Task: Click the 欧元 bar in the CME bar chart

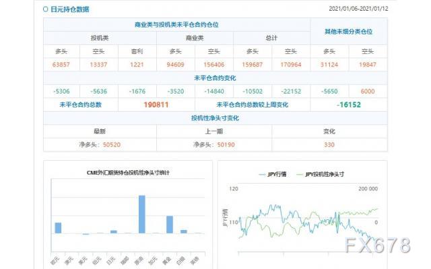Action: pos(58,228)
